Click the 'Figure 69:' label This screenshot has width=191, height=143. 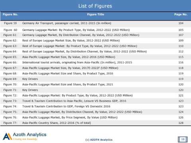10,79
